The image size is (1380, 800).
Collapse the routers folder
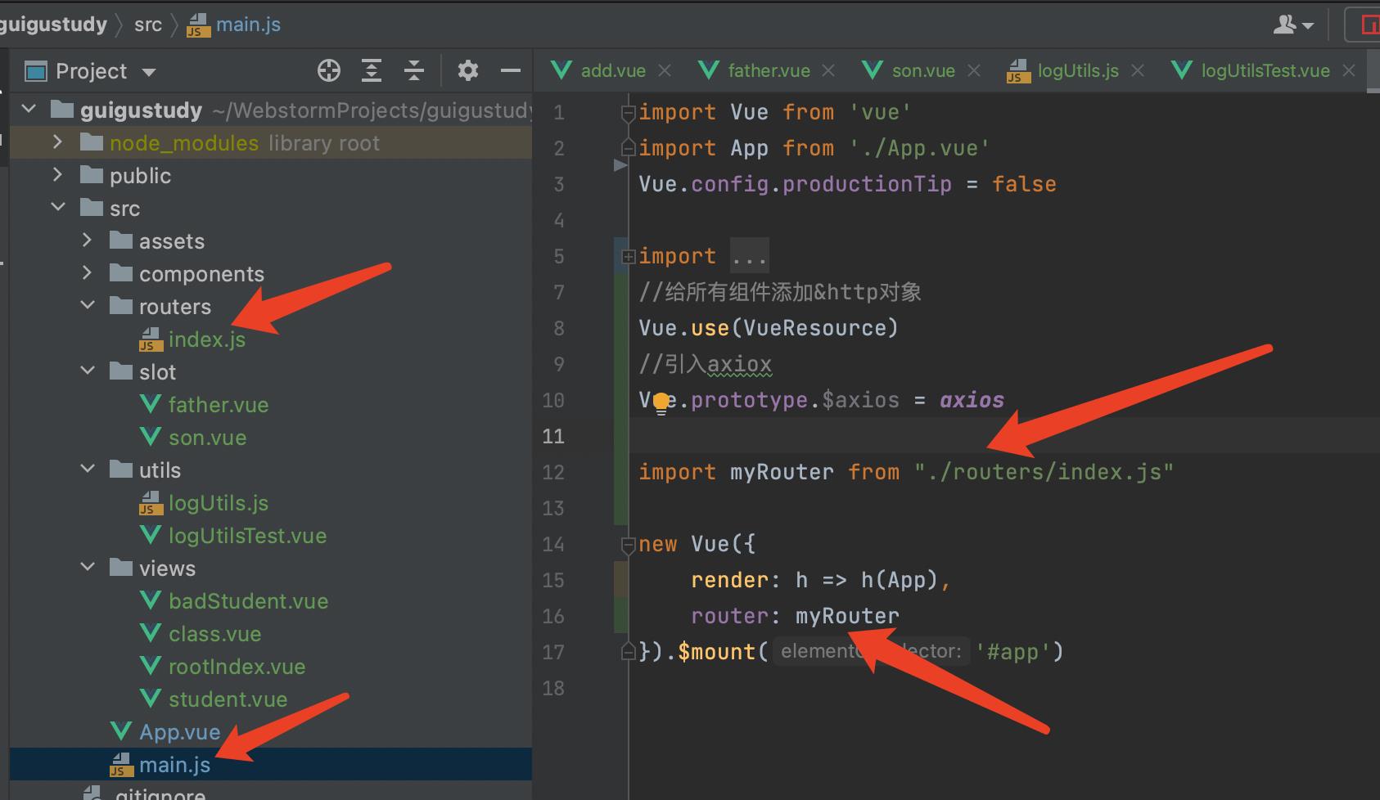(88, 305)
